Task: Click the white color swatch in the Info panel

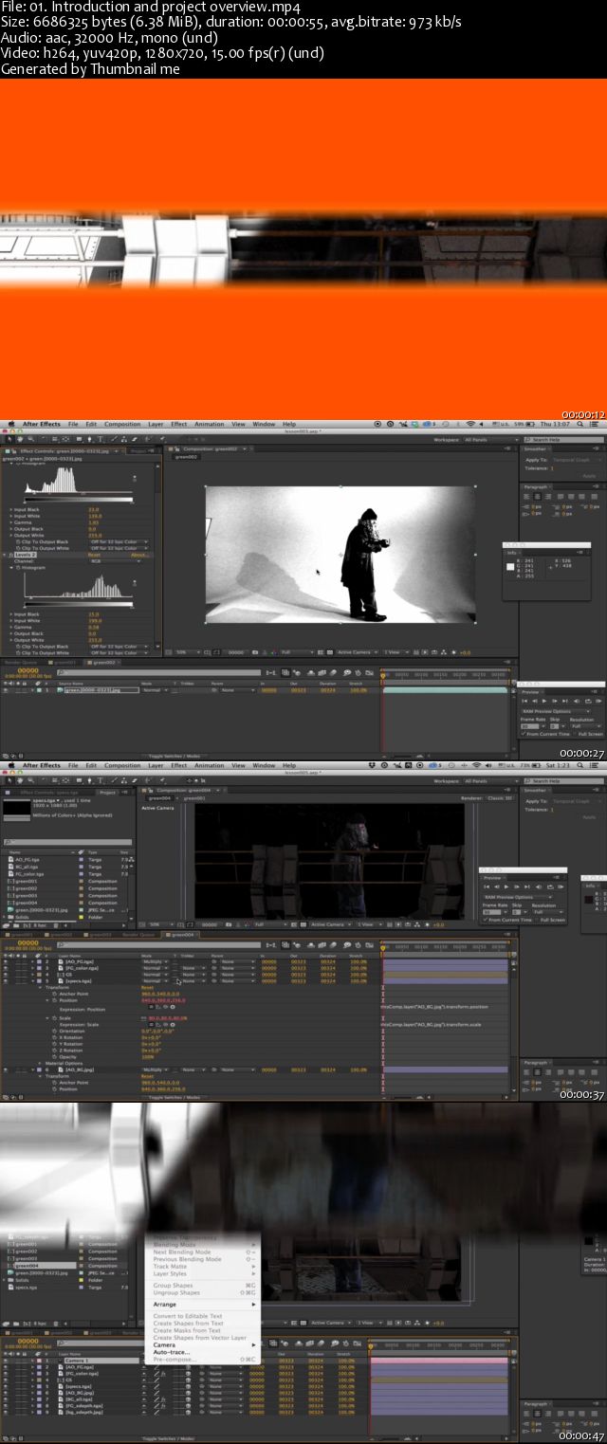Action: tap(510, 566)
